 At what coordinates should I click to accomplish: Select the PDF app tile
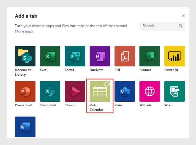pos(125,56)
